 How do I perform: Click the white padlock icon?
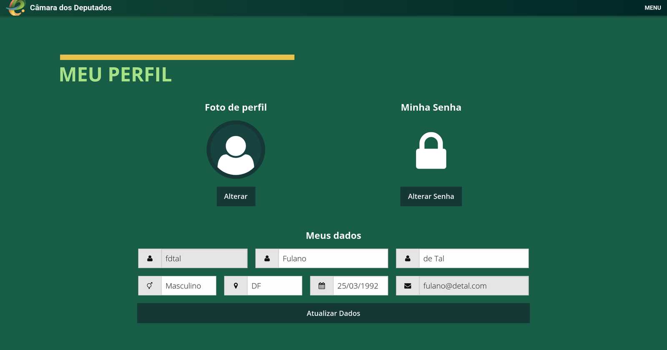pyautogui.click(x=431, y=151)
